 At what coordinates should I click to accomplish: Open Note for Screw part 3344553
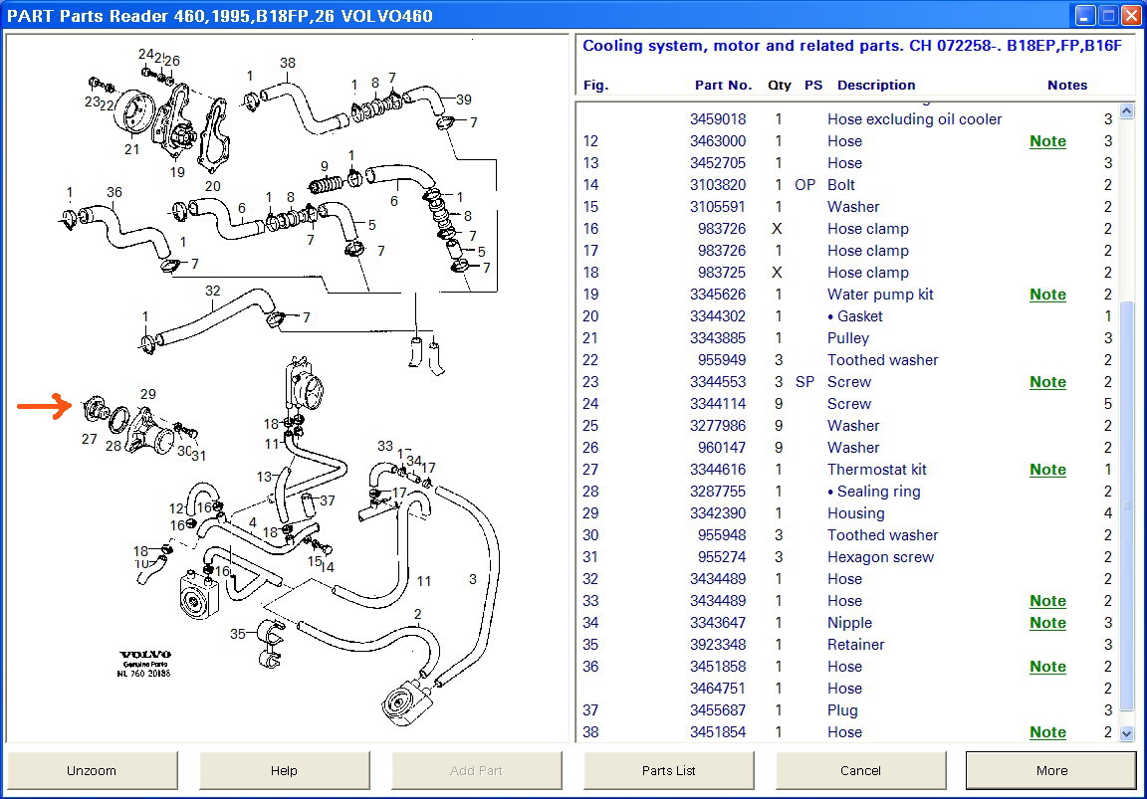pyautogui.click(x=1047, y=382)
